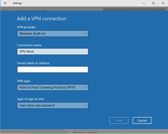This screenshot has height=134, width=168.
Task: Open the VPN provider dropdown
Action: (53, 34)
